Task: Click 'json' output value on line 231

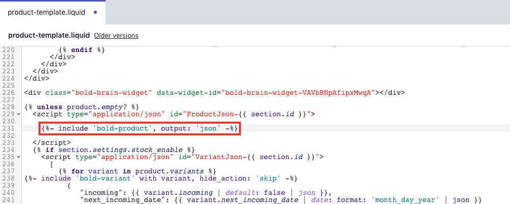Action: click(208, 129)
